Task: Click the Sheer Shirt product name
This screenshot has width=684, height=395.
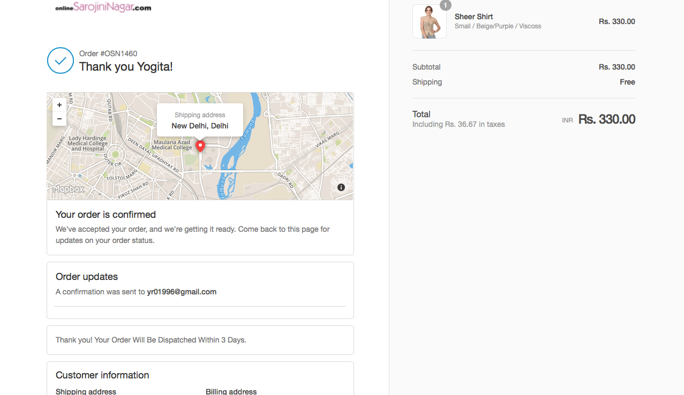Action: (473, 17)
